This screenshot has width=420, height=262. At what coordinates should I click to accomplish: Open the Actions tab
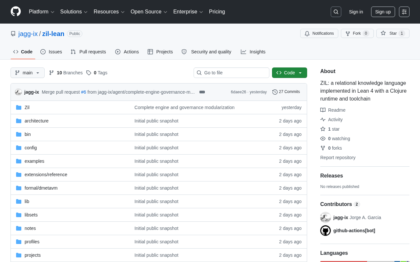point(127,52)
